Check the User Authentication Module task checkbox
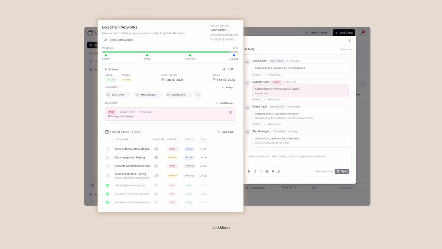Screen dimensions: 442x249 click(x=107, y=149)
